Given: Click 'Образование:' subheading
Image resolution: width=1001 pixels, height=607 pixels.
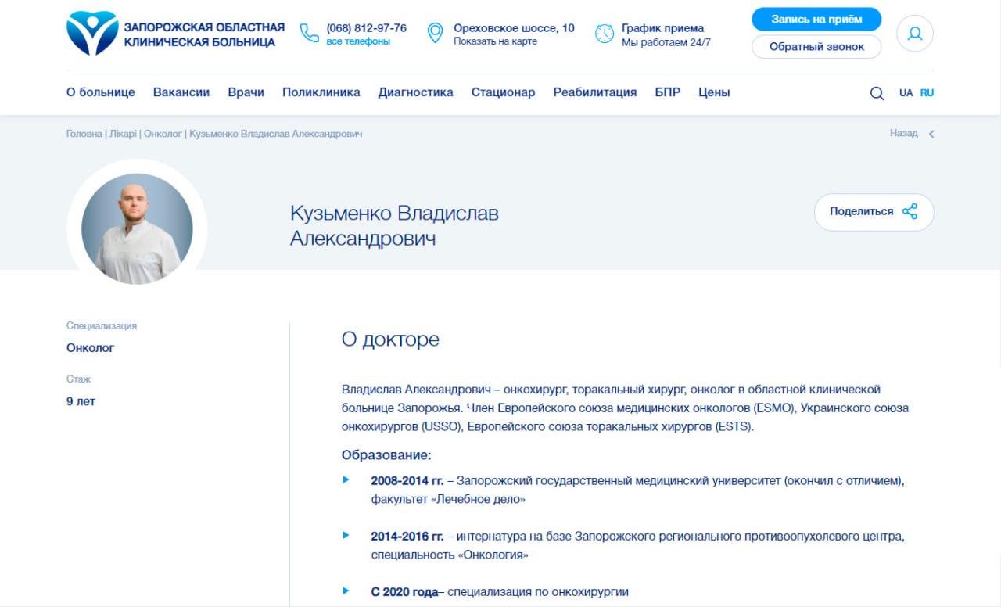Looking at the screenshot, I should [x=386, y=455].
